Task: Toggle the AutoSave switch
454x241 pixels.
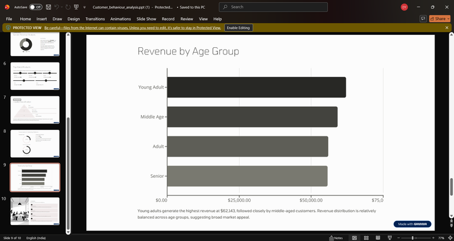Action: coord(35,7)
